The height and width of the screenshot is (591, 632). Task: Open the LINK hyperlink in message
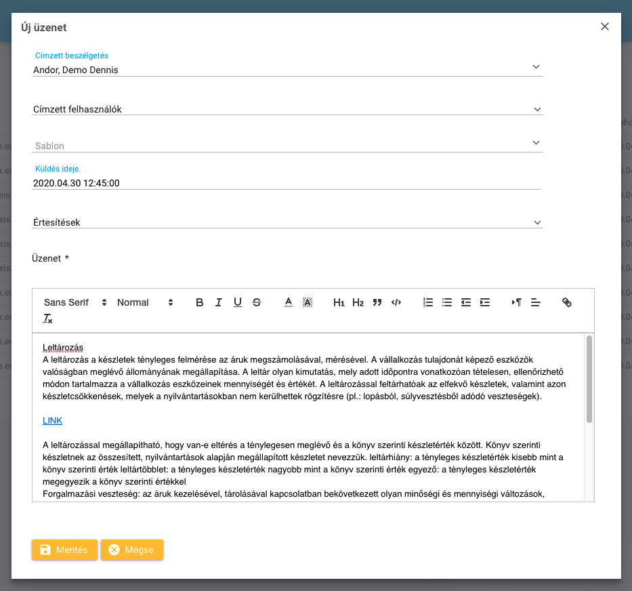coord(52,421)
